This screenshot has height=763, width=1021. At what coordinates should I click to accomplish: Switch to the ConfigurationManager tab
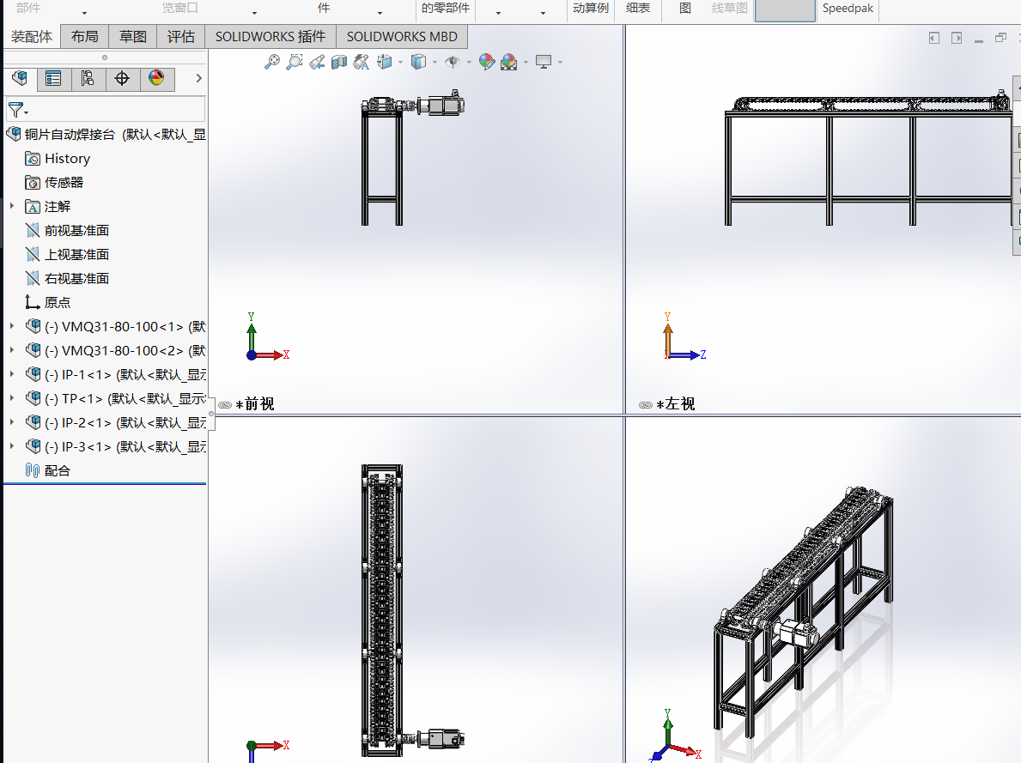(88, 79)
